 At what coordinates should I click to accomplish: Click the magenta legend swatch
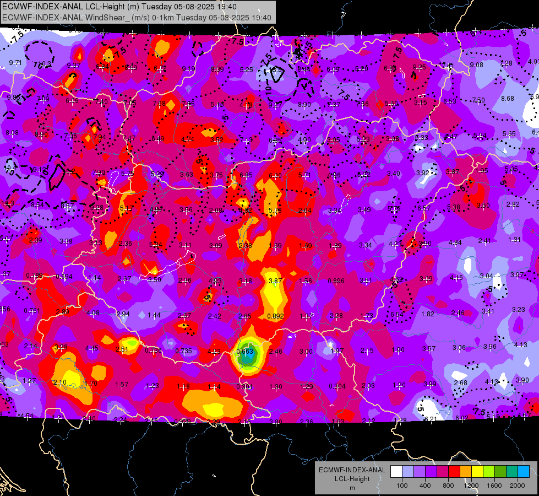click(443, 472)
